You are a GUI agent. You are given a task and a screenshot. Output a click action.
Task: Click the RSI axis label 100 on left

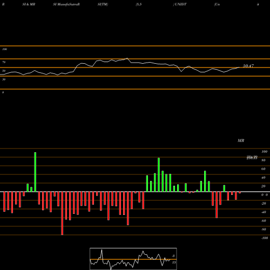4,49
